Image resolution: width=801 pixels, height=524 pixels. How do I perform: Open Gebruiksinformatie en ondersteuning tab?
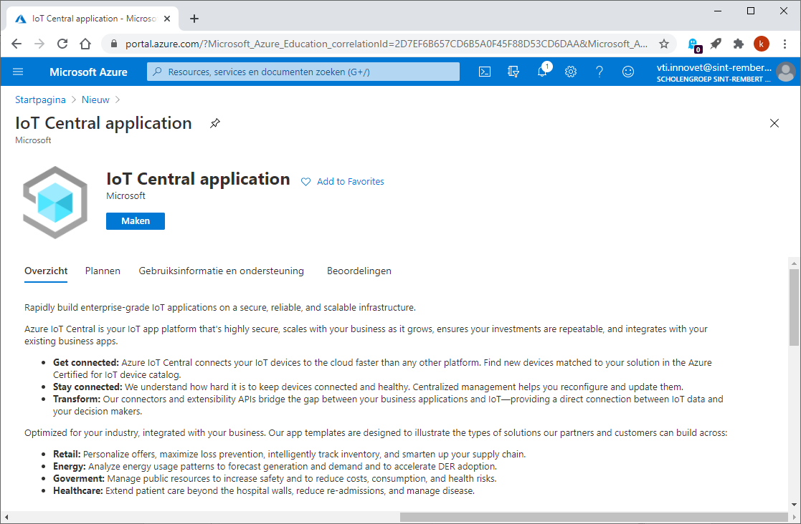click(x=221, y=271)
